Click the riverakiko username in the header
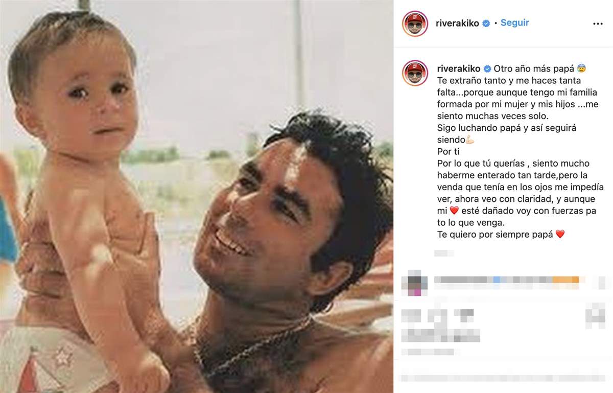Viewport: 613px width, 393px height. pyautogui.click(x=457, y=24)
